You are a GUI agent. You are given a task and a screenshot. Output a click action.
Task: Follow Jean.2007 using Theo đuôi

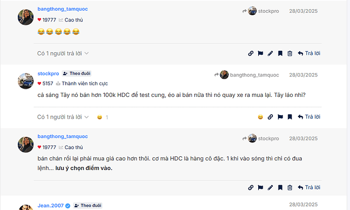tap(88, 206)
